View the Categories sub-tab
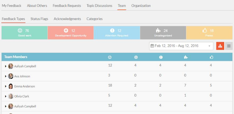The image size is (234, 114). coord(94,19)
